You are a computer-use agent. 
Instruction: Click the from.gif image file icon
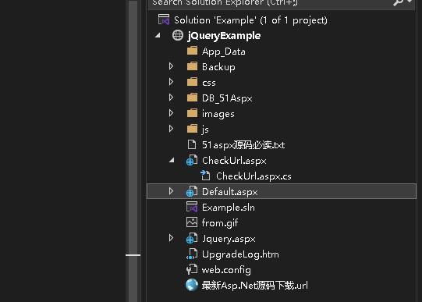click(x=192, y=222)
